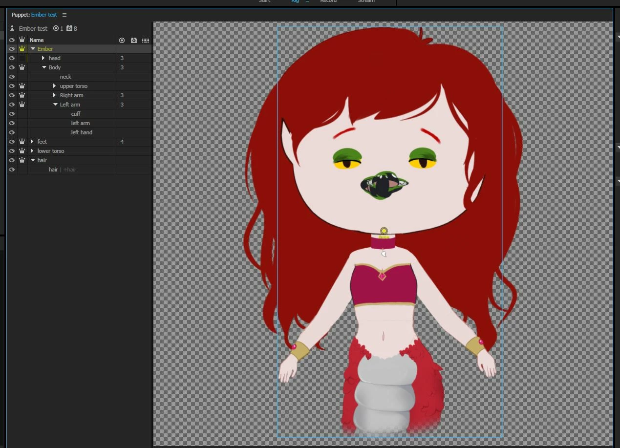Screen dimensions: 620x448
Task: Hide the Body group with its eye icon
Action: (12, 67)
